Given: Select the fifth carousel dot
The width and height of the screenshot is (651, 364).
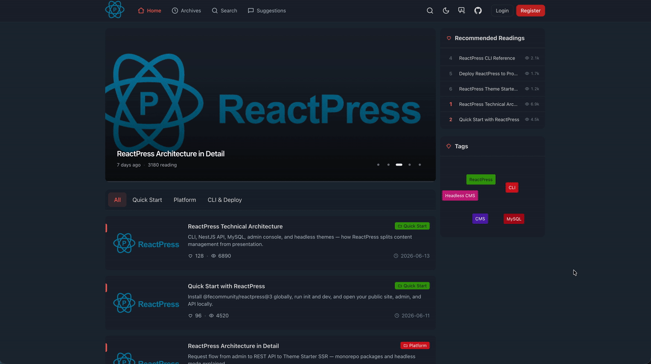Looking at the screenshot, I should (x=420, y=165).
